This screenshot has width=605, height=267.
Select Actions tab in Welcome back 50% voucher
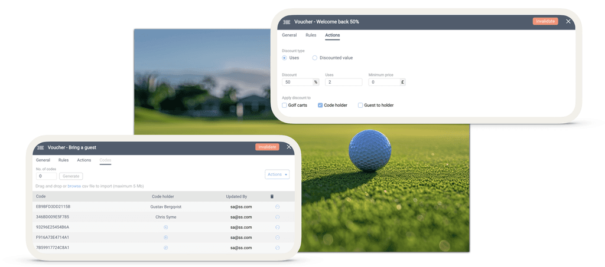click(332, 35)
